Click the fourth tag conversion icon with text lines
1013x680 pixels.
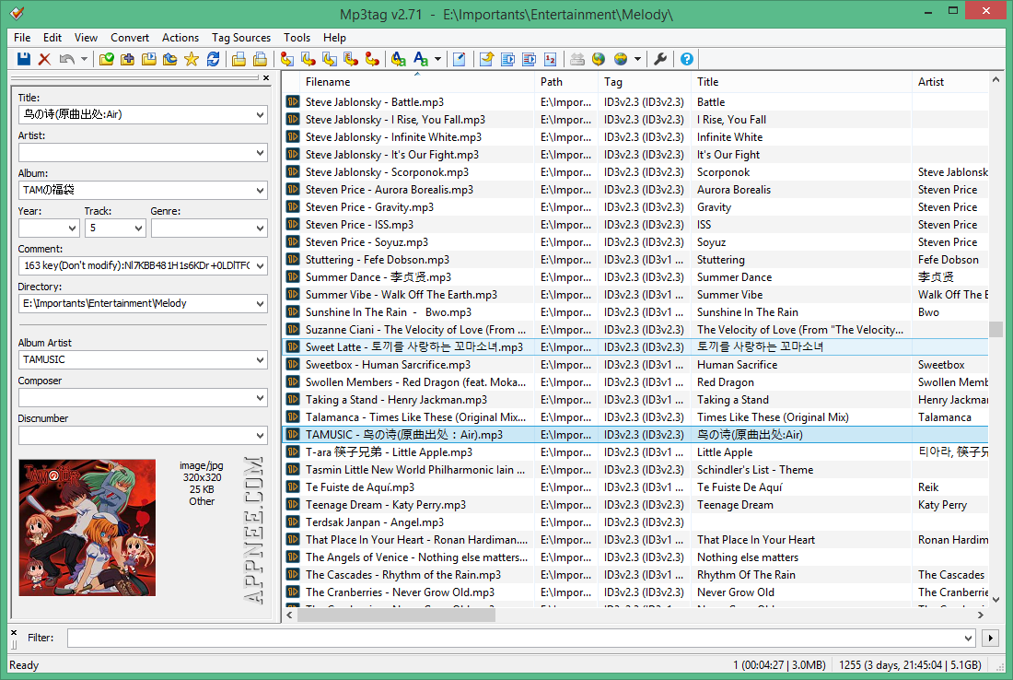(x=351, y=59)
